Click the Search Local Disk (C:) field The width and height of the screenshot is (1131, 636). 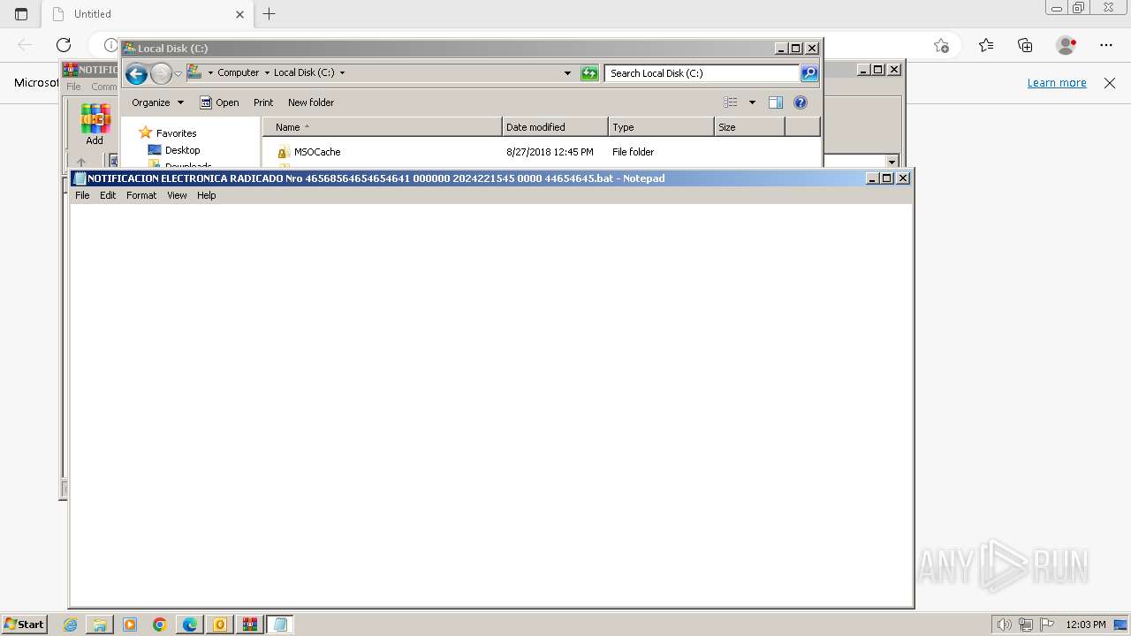(702, 73)
